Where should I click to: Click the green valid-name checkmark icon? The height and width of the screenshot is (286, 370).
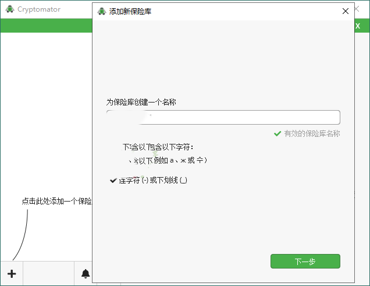(277, 133)
